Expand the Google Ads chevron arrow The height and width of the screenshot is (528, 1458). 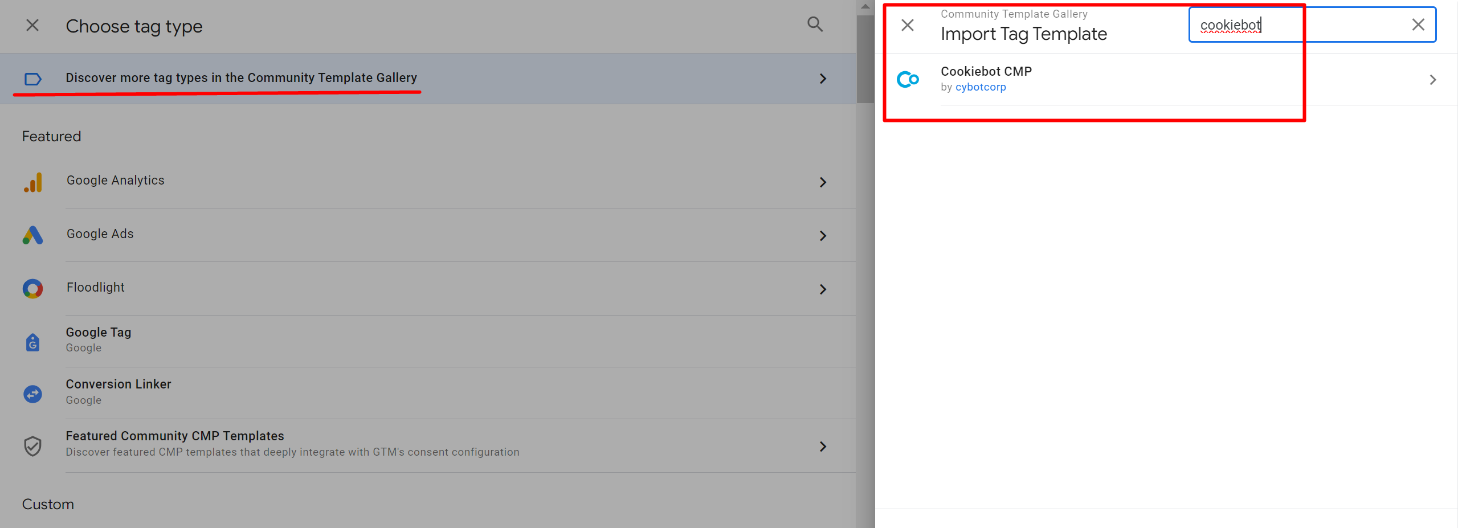pos(823,236)
